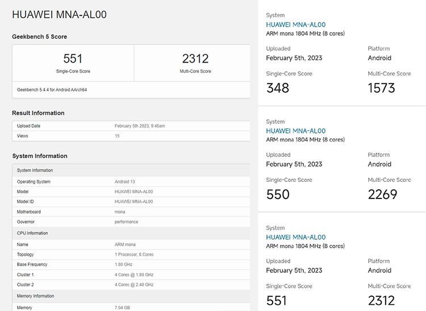Viewport: 426px width, 311px height.
Task: Click the Base Frequency 1.80 GHz row
Action: click(x=131, y=264)
